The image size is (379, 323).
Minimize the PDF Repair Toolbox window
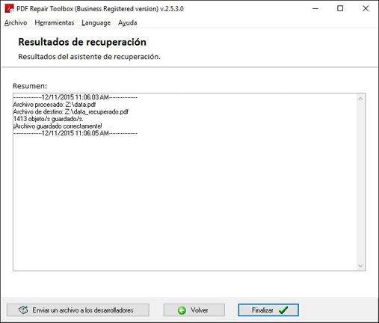pos(315,8)
